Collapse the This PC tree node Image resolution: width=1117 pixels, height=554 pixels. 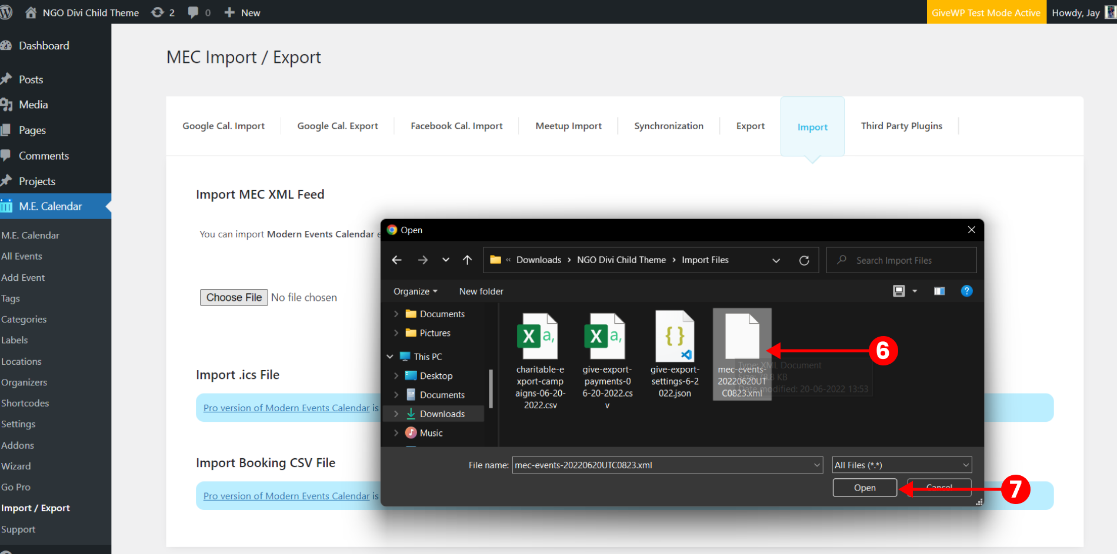(390, 357)
